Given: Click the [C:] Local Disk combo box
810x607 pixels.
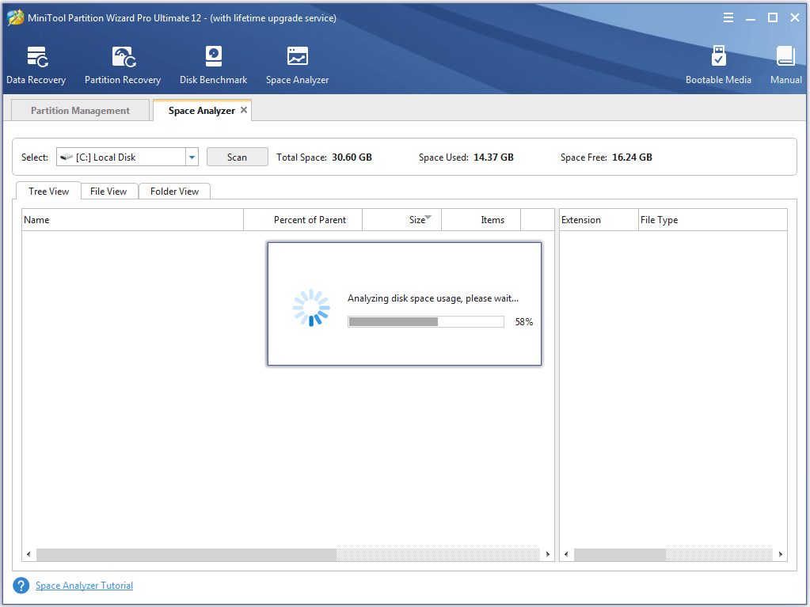Looking at the screenshot, I should point(127,157).
